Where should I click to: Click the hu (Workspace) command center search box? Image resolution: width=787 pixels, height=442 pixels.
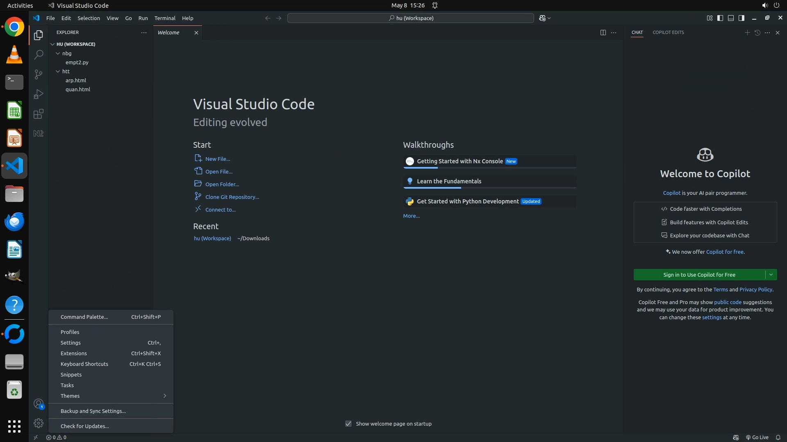click(411, 18)
